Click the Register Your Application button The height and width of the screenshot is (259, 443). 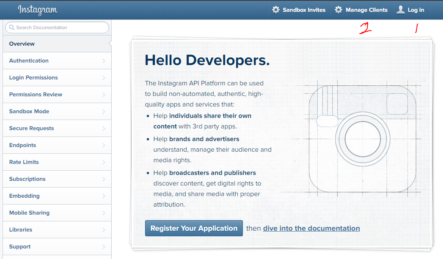(x=194, y=228)
